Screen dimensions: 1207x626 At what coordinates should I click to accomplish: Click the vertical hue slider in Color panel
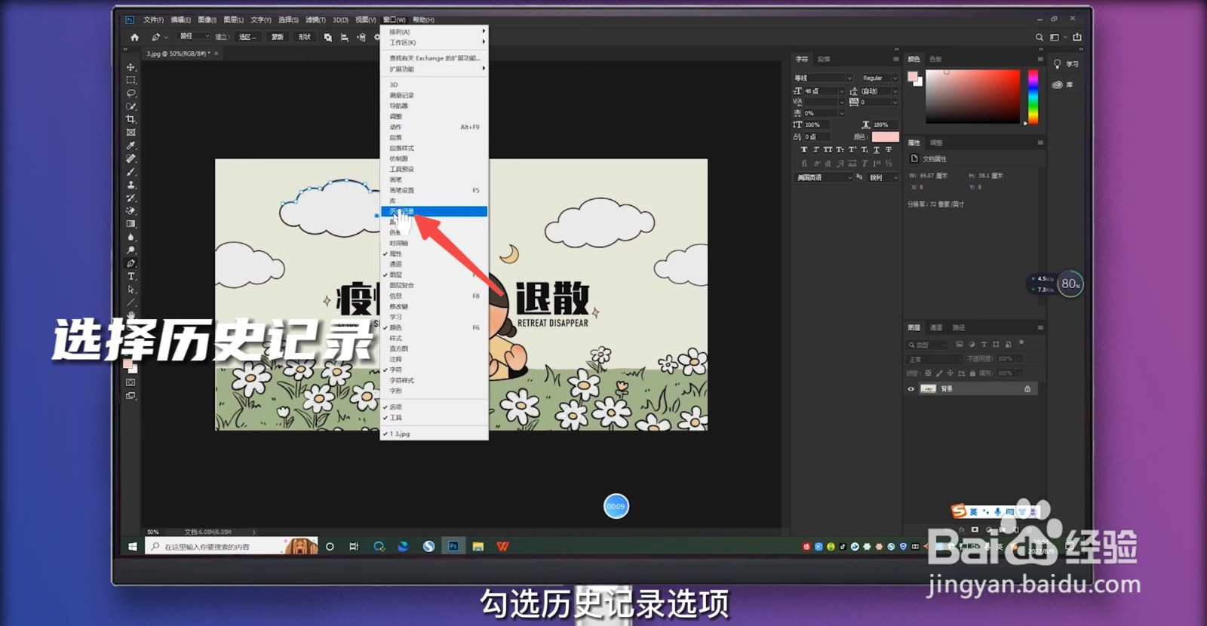[x=1033, y=97]
